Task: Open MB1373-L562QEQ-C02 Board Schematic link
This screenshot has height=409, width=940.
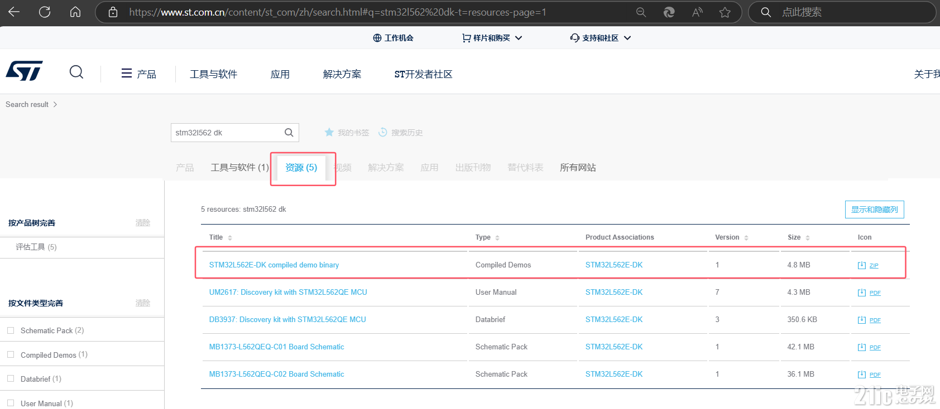Action: pyautogui.click(x=276, y=374)
